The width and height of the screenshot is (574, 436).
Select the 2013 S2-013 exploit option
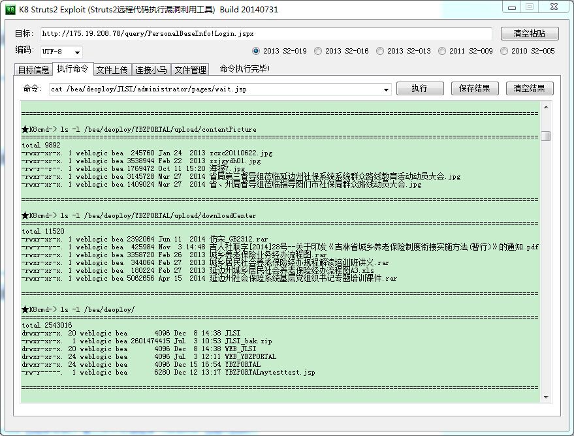(x=404, y=51)
